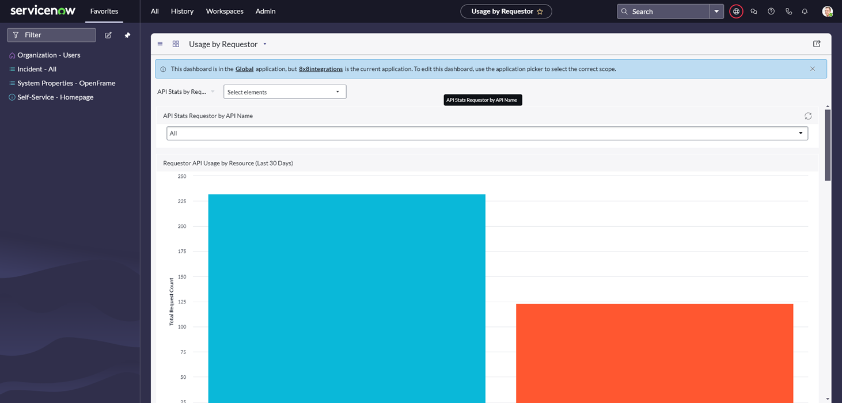Open the History menu

(182, 11)
